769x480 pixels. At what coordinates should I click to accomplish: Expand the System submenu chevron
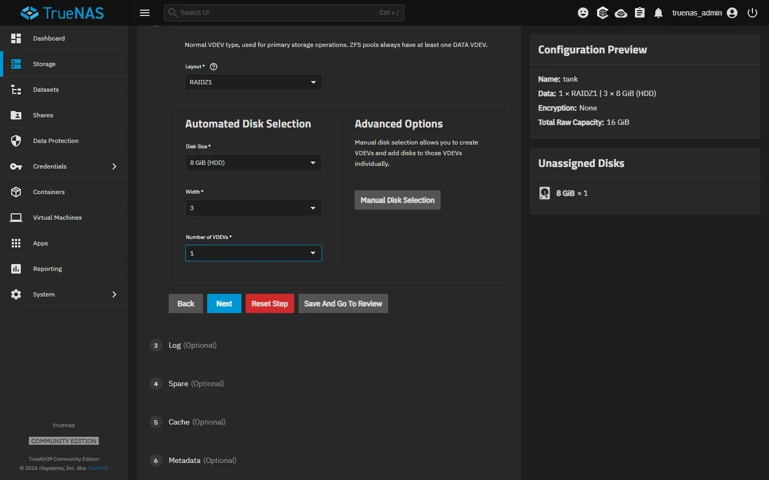click(114, 294)
